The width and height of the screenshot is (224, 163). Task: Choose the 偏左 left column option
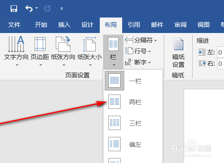[133, 144]
